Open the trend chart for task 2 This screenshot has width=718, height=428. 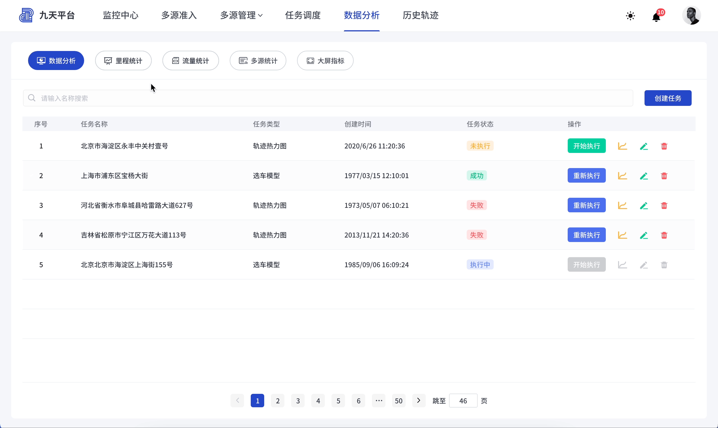click(x=622, y=175)
